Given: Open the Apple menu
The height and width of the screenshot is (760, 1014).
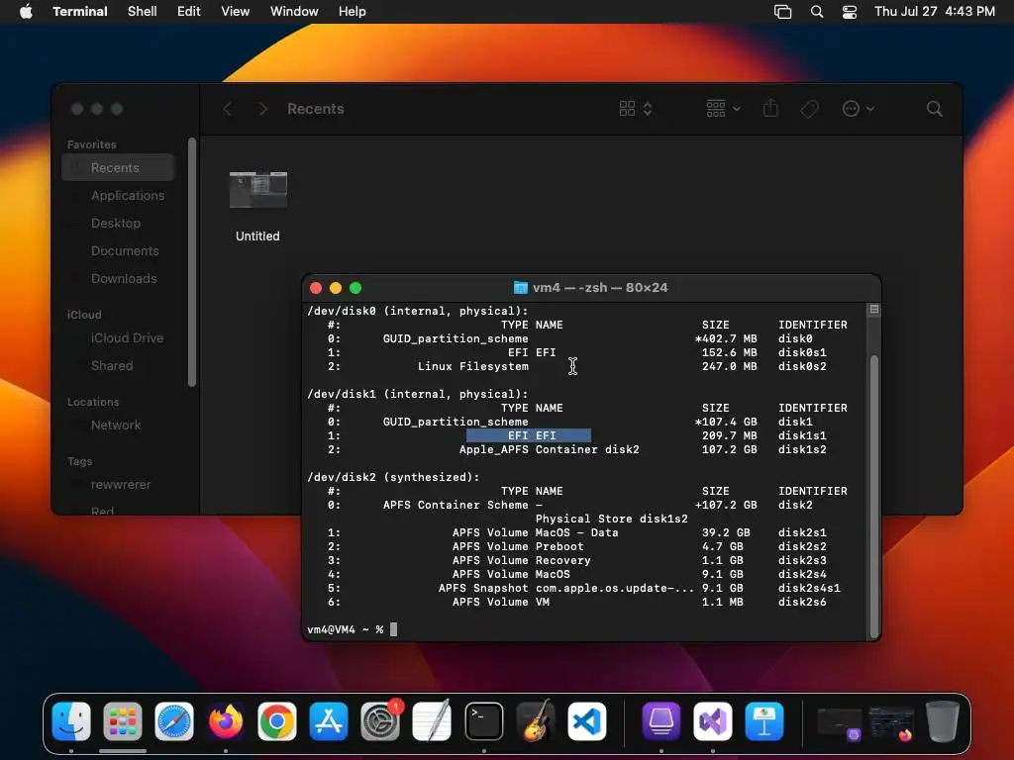Looking at the screenshot, I should click(26, 11).
